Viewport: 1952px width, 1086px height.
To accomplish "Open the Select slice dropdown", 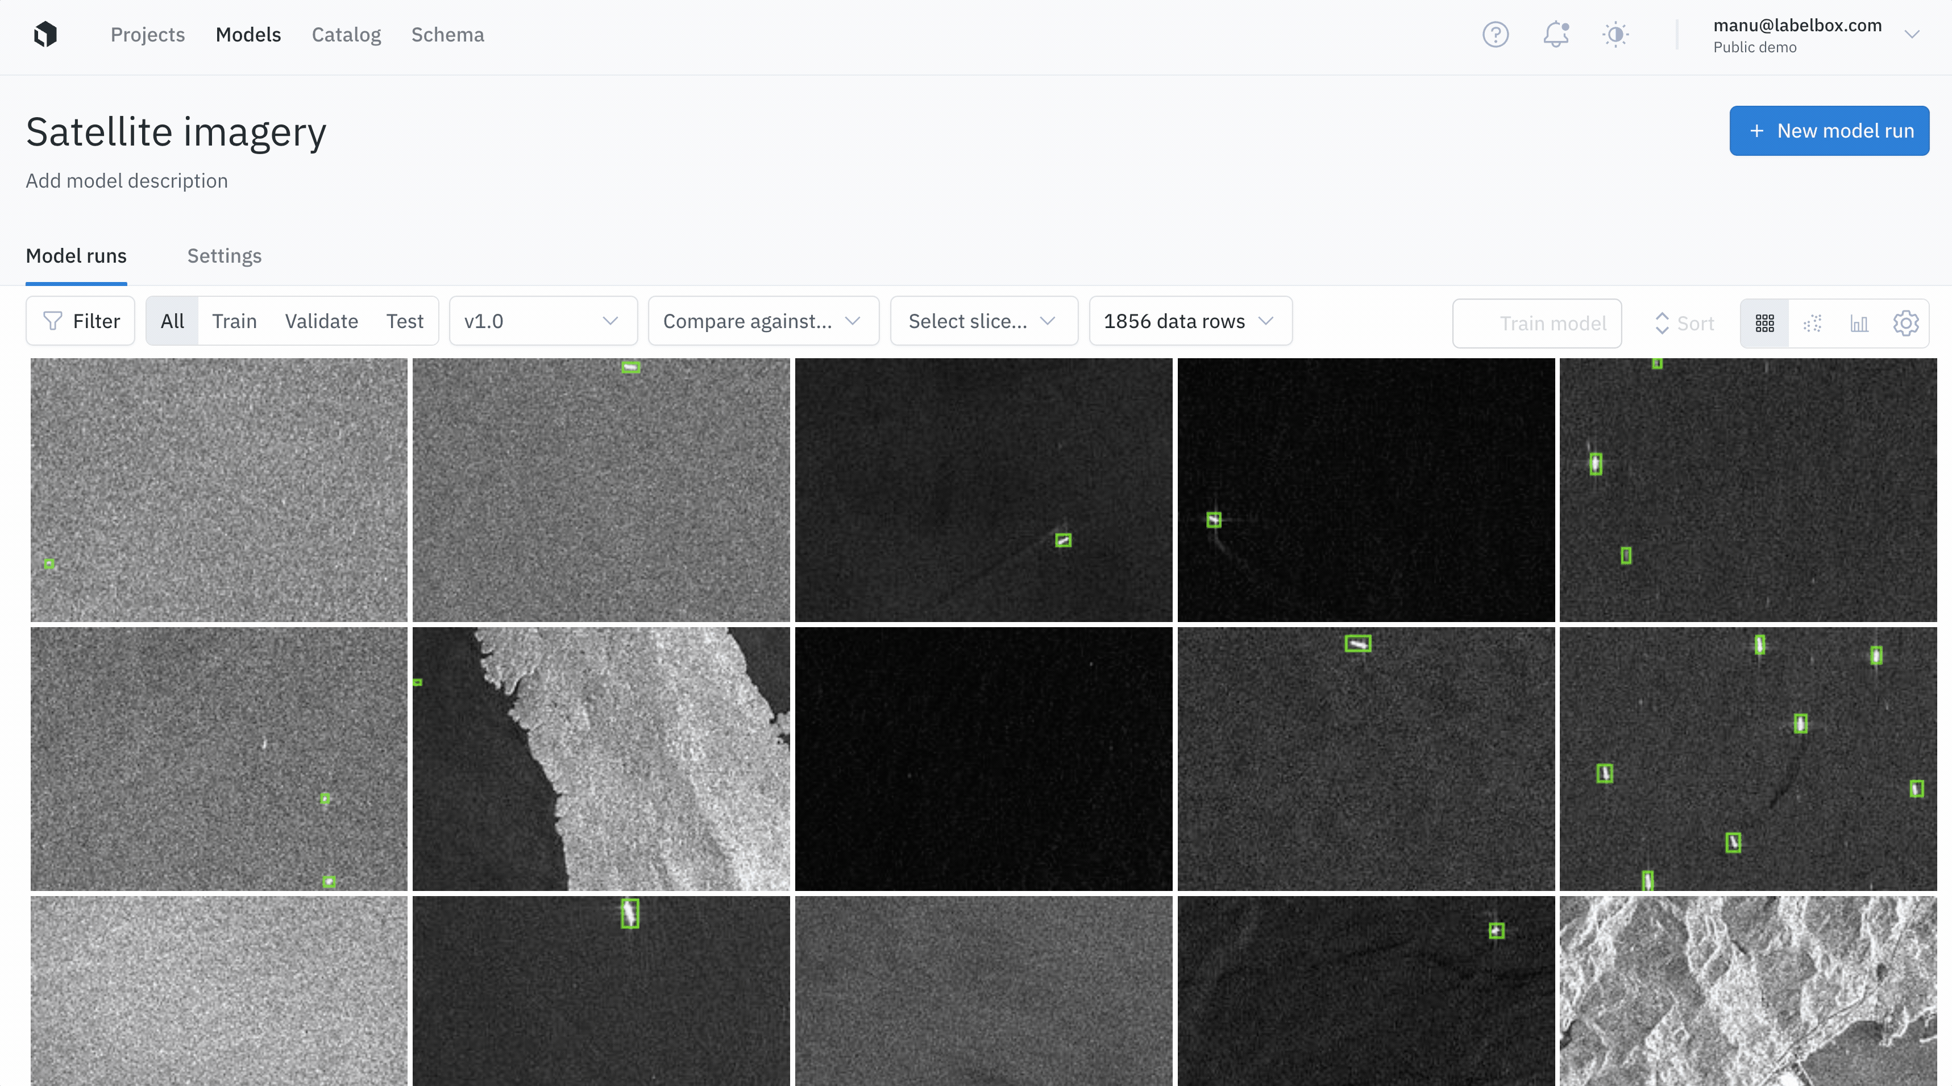I will click(x=983, y=321).
